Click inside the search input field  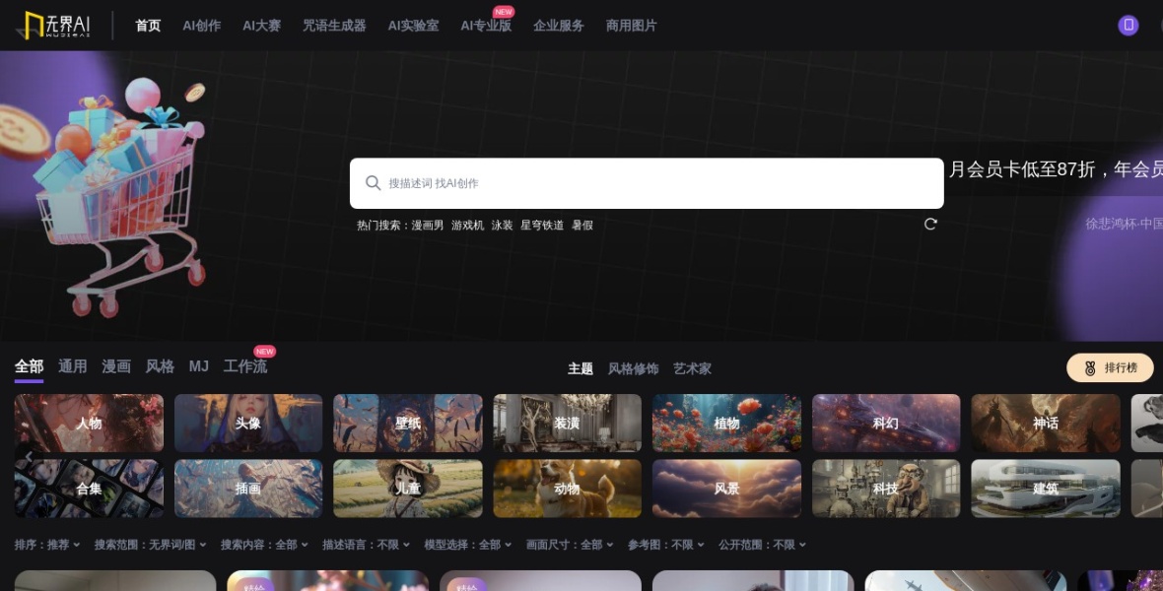pyautogui.click(x=641, y=183)
